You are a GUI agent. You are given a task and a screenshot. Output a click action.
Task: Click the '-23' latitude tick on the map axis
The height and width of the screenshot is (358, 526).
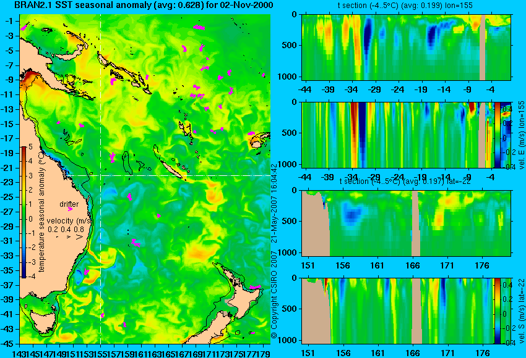(x=7, y=182)
